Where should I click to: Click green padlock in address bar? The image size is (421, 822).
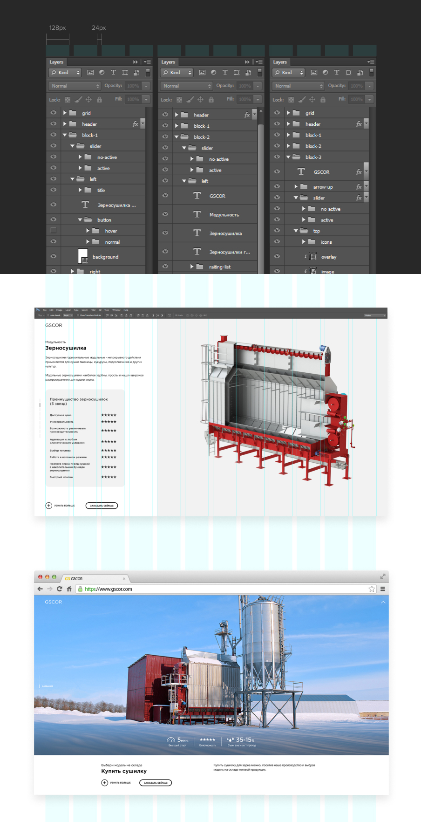pos(80,589)
